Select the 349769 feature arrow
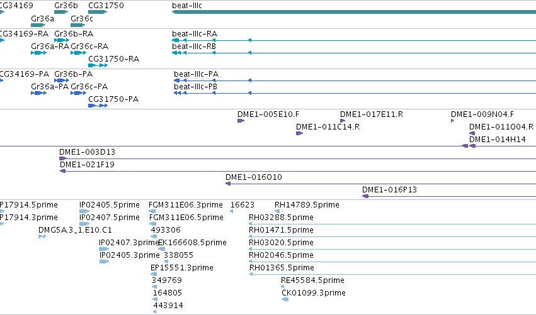The image size is (536, 315). 154,287
